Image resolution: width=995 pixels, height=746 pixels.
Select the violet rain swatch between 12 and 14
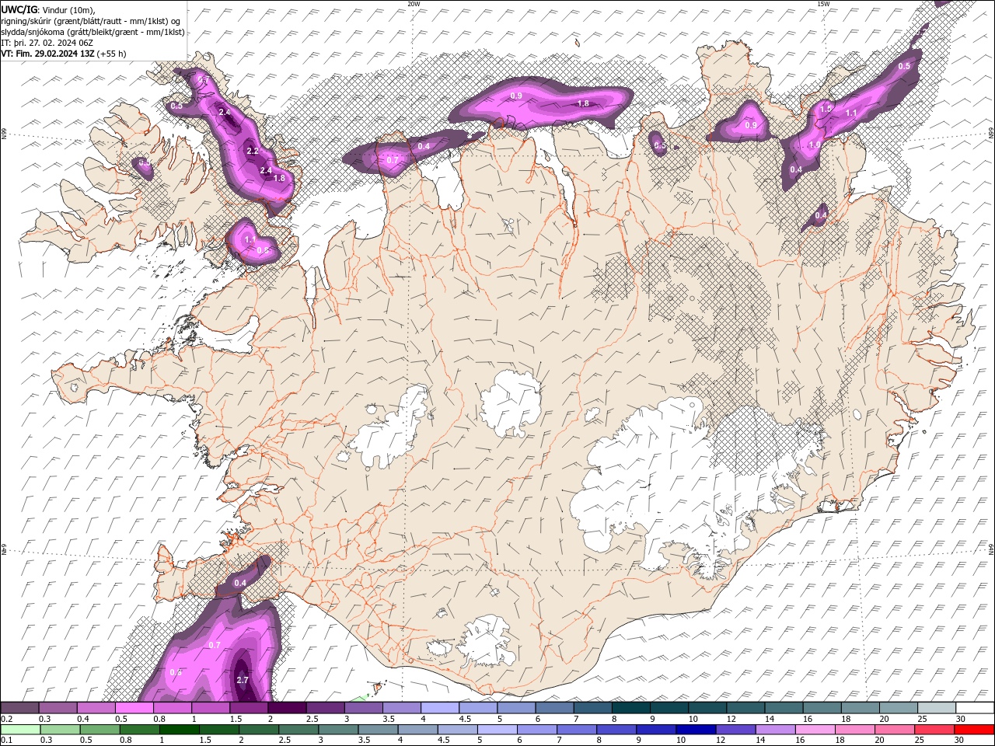pos(735,730)
